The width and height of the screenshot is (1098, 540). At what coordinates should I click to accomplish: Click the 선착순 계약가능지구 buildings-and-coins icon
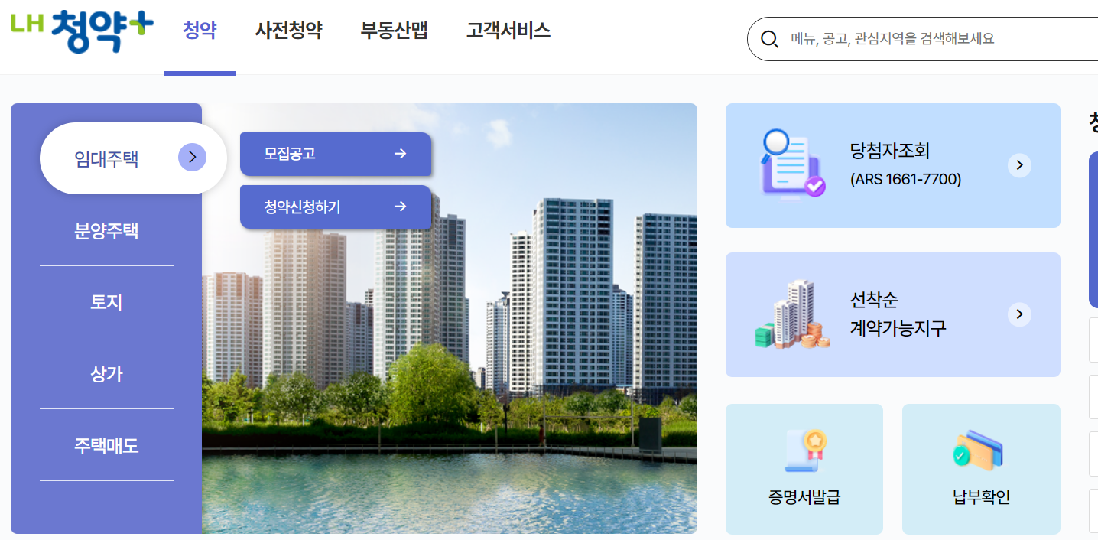(790, 314)
